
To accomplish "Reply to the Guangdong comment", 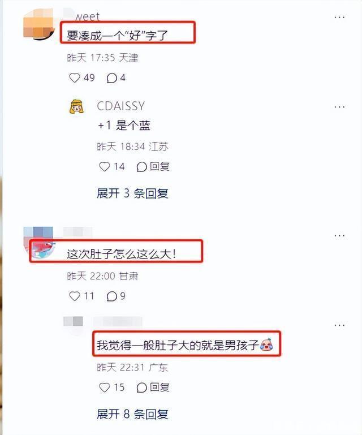I will [153, 387].
